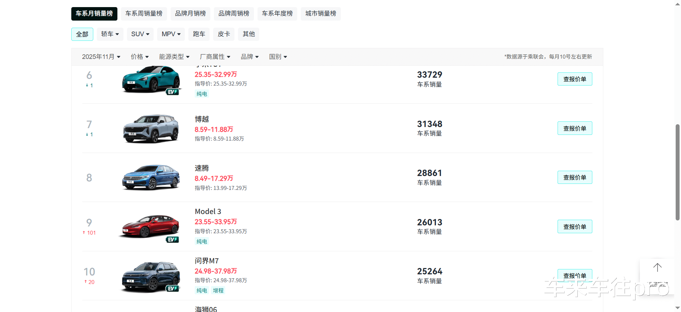Click the 问界M7 car image
Image resolution: width=681 pixels, height=312 pixels.
point(151,275)
